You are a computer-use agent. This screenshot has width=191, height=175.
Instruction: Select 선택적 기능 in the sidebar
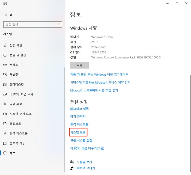click(32, 143)
